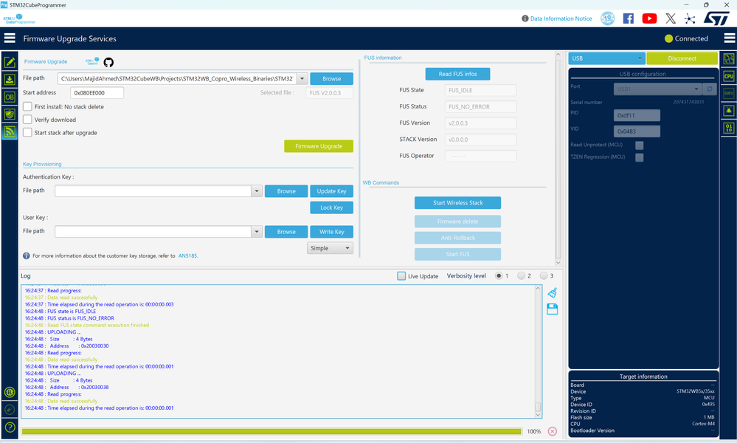The width and height of the screenshot is (737, 443).
Task: Click the Update Key button
Action: [x=331, y=191]
